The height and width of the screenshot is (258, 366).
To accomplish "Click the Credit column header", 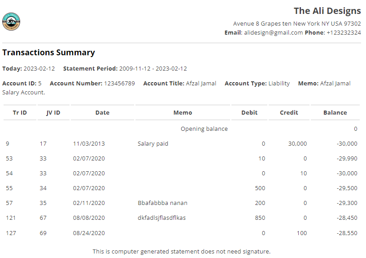I will [289, 113].
